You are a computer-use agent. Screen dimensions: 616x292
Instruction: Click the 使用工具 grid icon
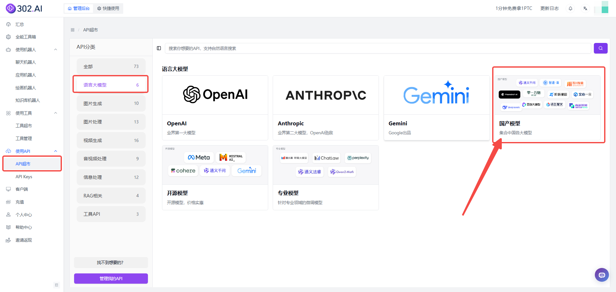(x=8, y=113)
